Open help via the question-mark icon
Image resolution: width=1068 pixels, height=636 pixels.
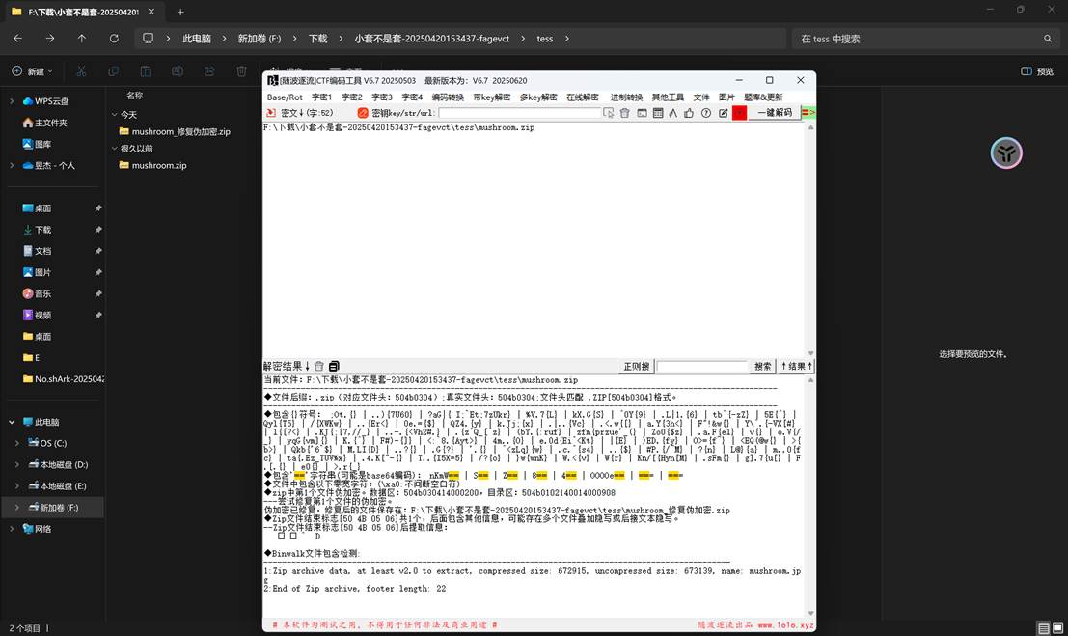[704, 113]
